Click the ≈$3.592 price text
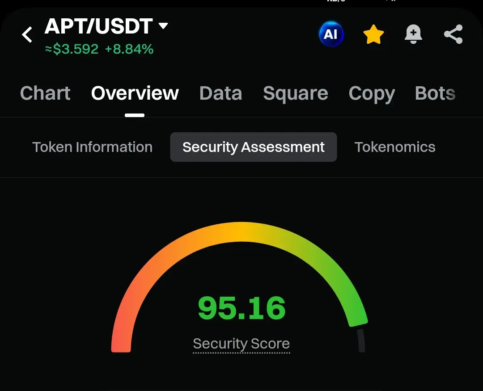483x391 pixels. (x=72, y=49)
